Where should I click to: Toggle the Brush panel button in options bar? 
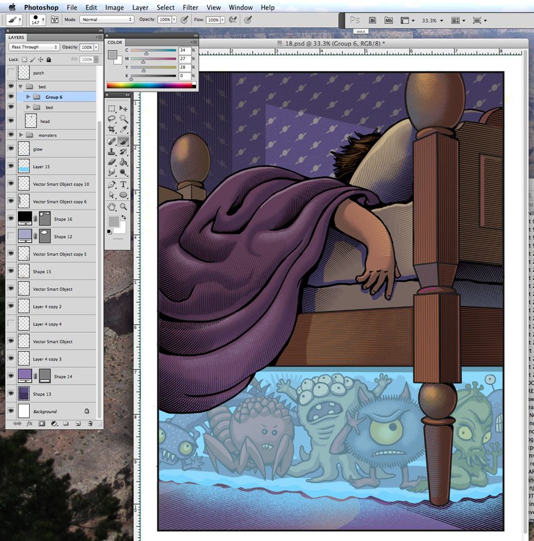coord(54,20)
